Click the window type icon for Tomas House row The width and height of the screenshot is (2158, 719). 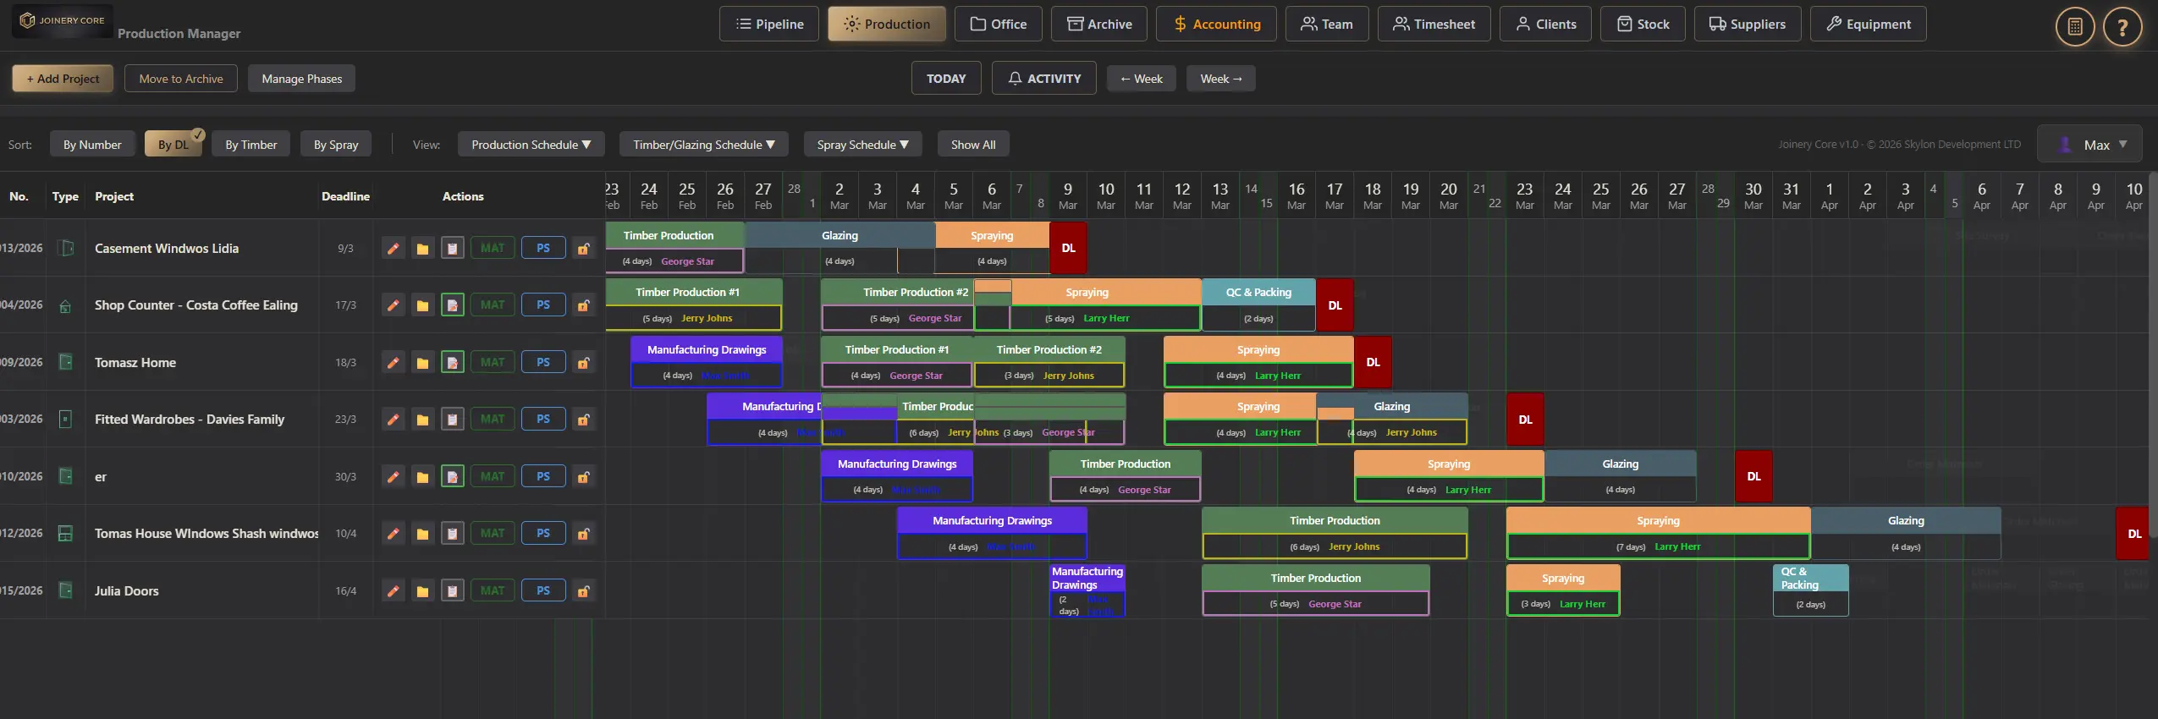(65, 534)
